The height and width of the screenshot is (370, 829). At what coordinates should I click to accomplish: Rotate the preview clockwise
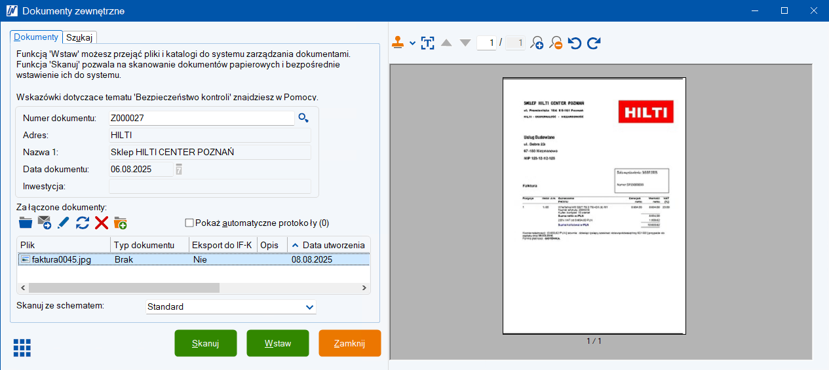[594, 43]
